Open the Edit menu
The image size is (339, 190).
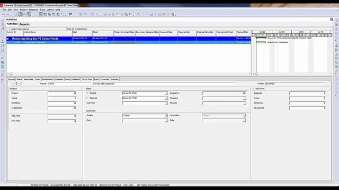(x=10, y=9)
